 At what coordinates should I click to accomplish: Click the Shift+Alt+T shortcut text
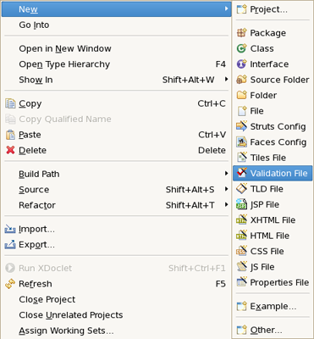point(190,205)
